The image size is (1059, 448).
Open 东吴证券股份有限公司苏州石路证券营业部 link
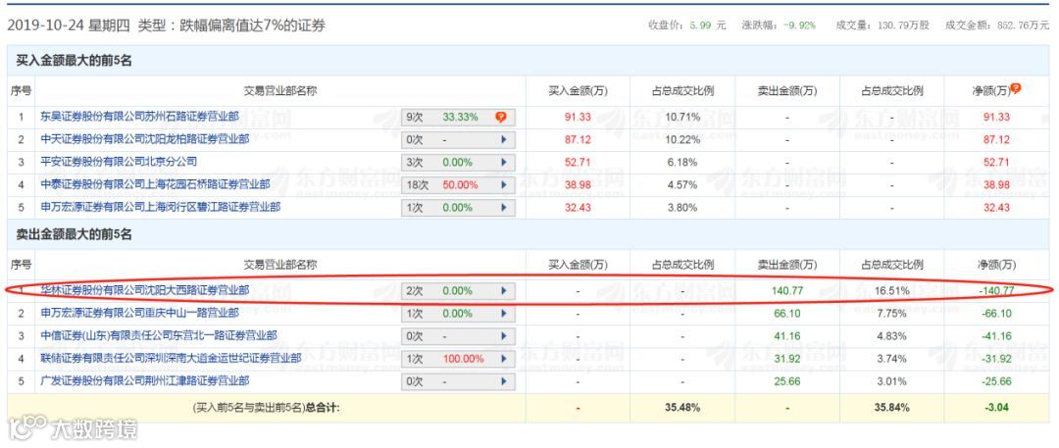[139, 117]
